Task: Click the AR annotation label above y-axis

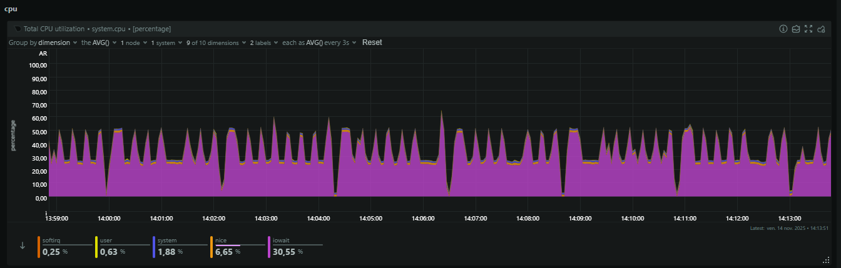Action: 43,54
